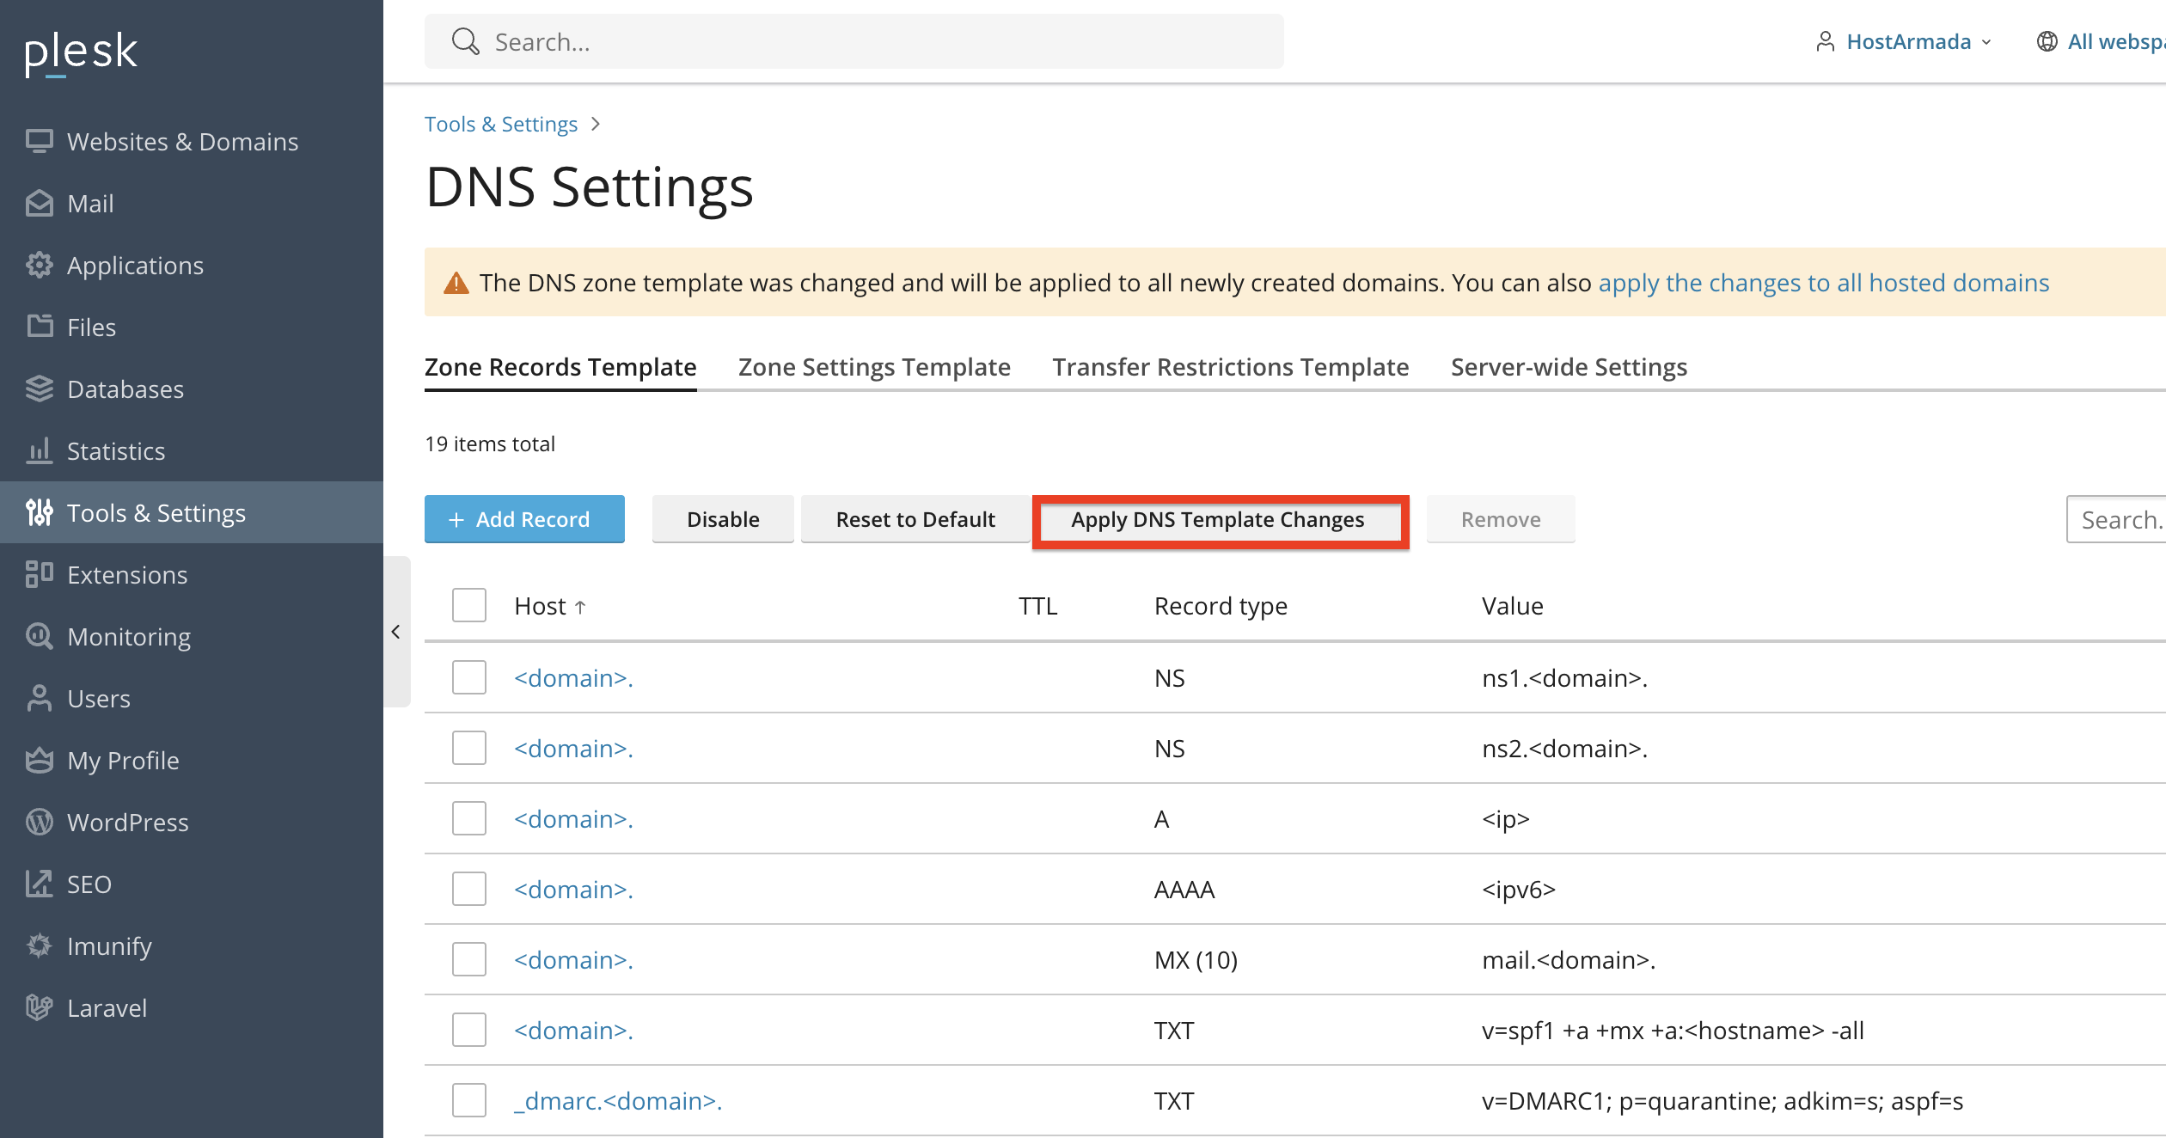Screen dimensions: 2166x1138
Task: Open Transfer Restrictions Template tab
Action: (1230, 368)
